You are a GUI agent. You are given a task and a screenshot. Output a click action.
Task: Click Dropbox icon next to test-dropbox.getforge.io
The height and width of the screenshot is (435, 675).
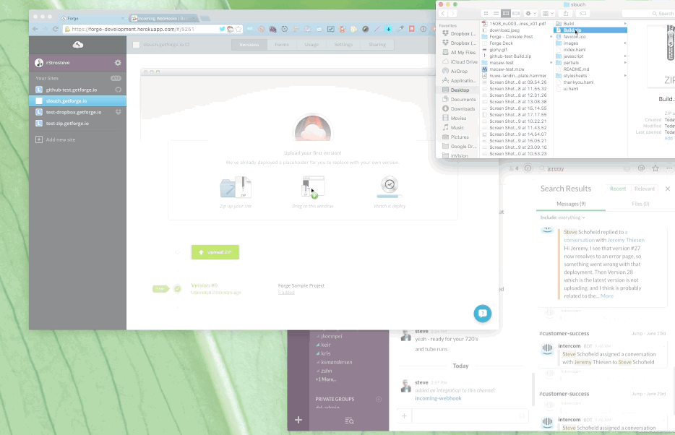[x=118, y=112]
